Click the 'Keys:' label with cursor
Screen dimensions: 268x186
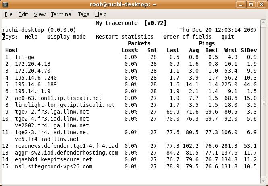(10, 37)
